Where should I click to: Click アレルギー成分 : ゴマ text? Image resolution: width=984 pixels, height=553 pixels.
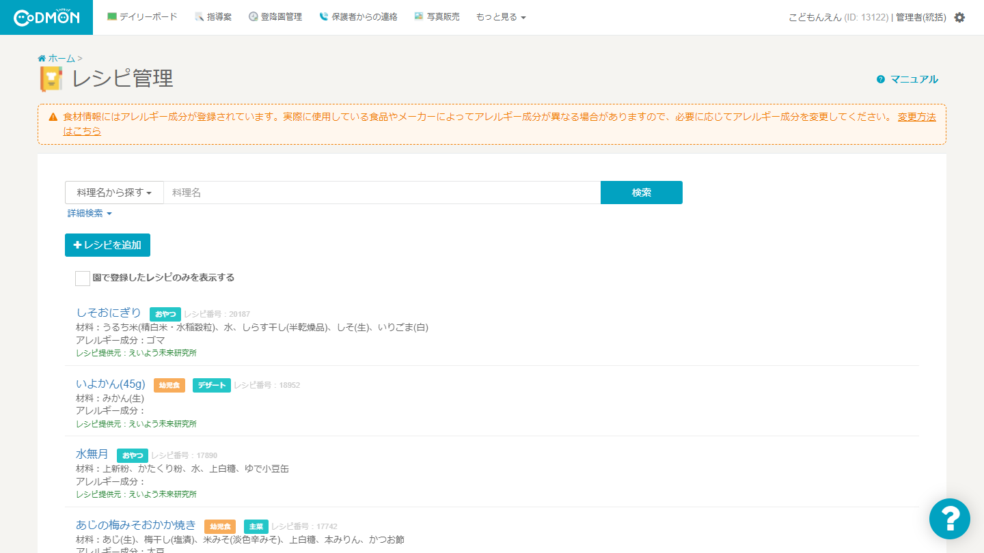(121, 340)
